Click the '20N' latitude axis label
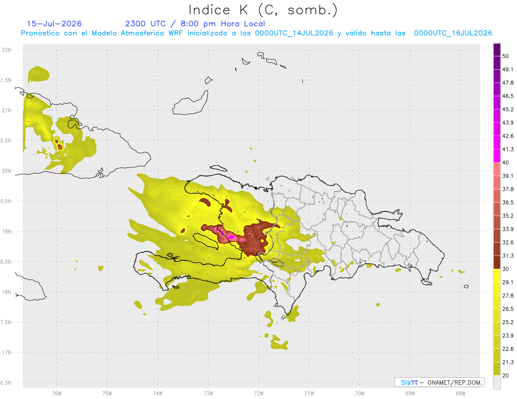517x399 pixels. [7, 171]
